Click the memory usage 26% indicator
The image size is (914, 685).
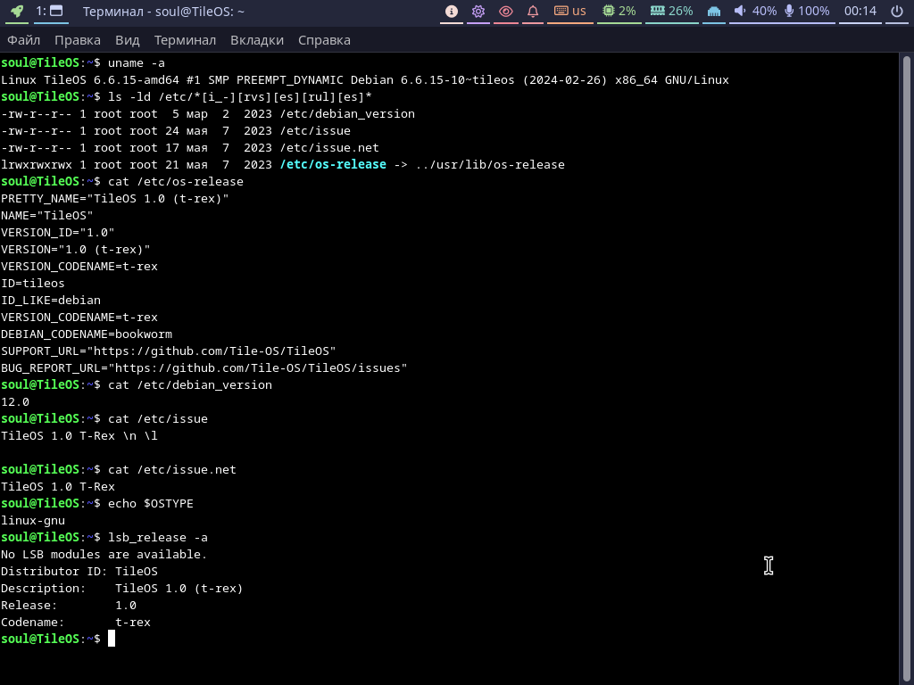(x=671, y=11)
